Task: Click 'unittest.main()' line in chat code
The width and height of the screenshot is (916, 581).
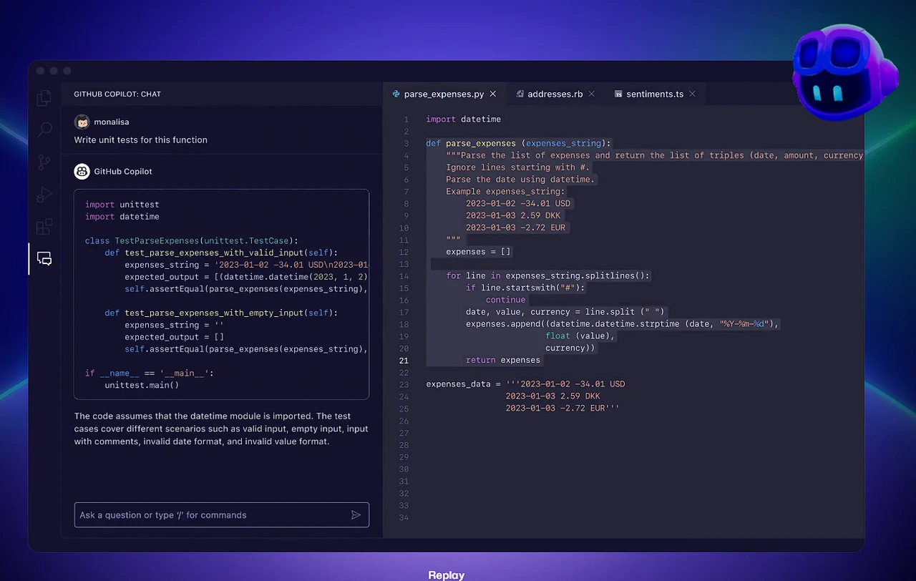Action: point(142,385)
